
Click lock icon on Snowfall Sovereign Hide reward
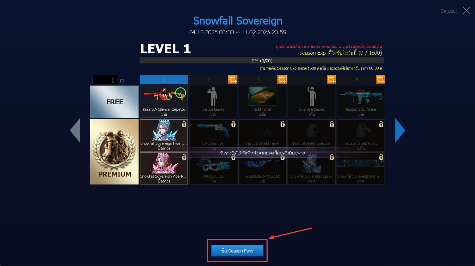[184, 124]
